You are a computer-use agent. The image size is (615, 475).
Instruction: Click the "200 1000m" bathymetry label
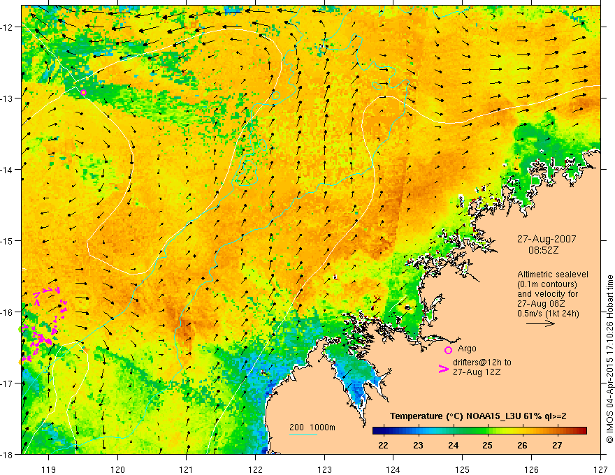click(312, 427)
